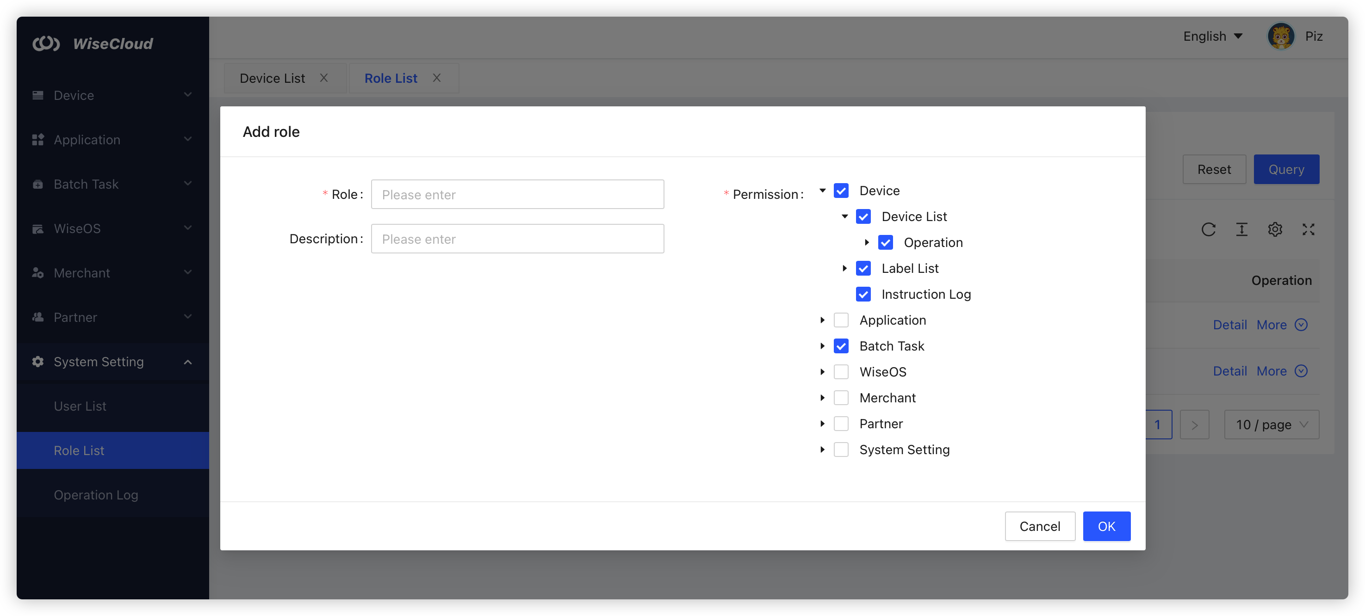Viewport: 1365px width, 616px height.
Task: Open User List in the sidebar
Action: 80,406
